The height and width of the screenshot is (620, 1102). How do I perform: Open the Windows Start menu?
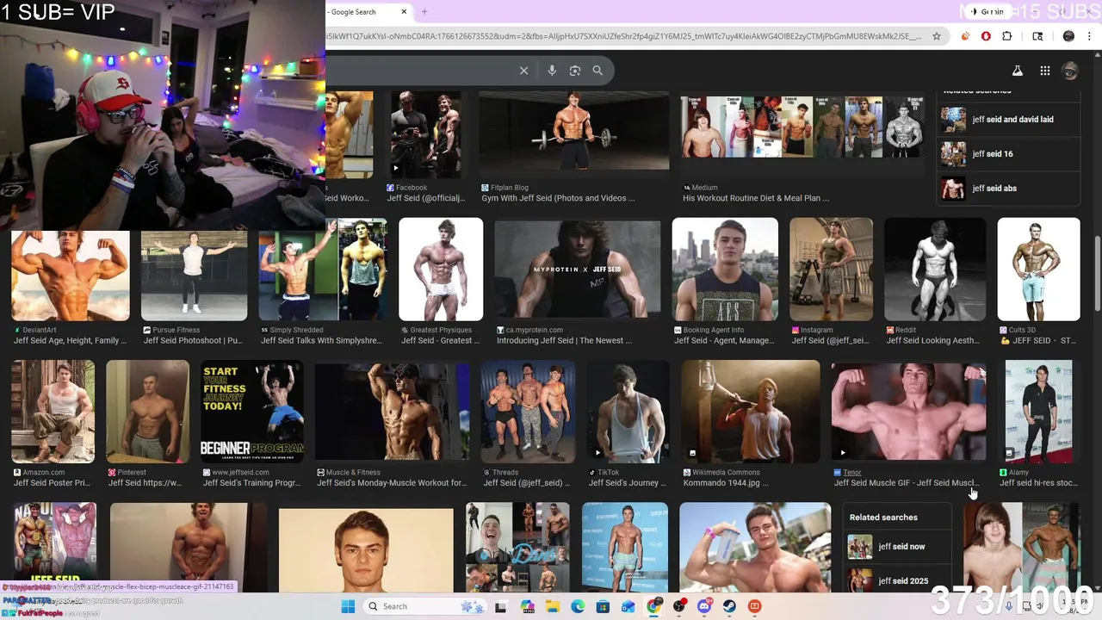click(348, 606)
